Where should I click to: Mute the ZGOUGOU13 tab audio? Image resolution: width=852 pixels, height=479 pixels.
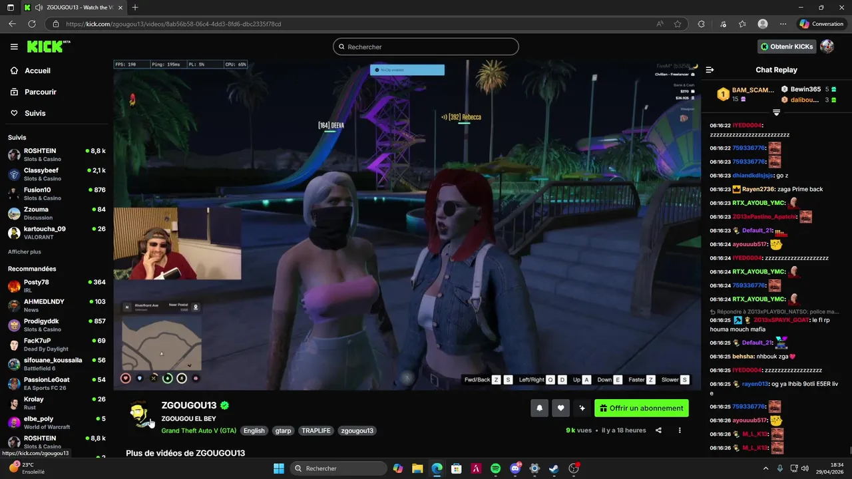coord(39,7)
